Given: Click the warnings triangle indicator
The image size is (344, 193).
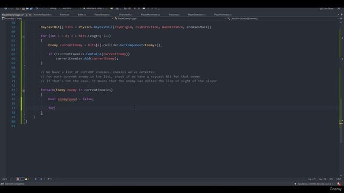Looking at the screenshot, I should 26,179.
